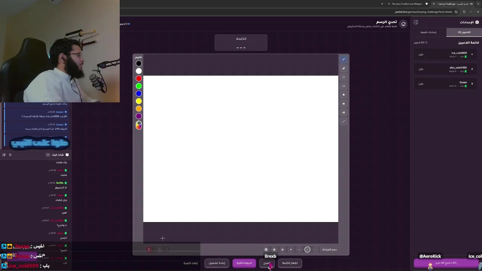Screen dimensions: 482x271
Task: Choose the middle brush size option
Action: (x=291, y=250)
